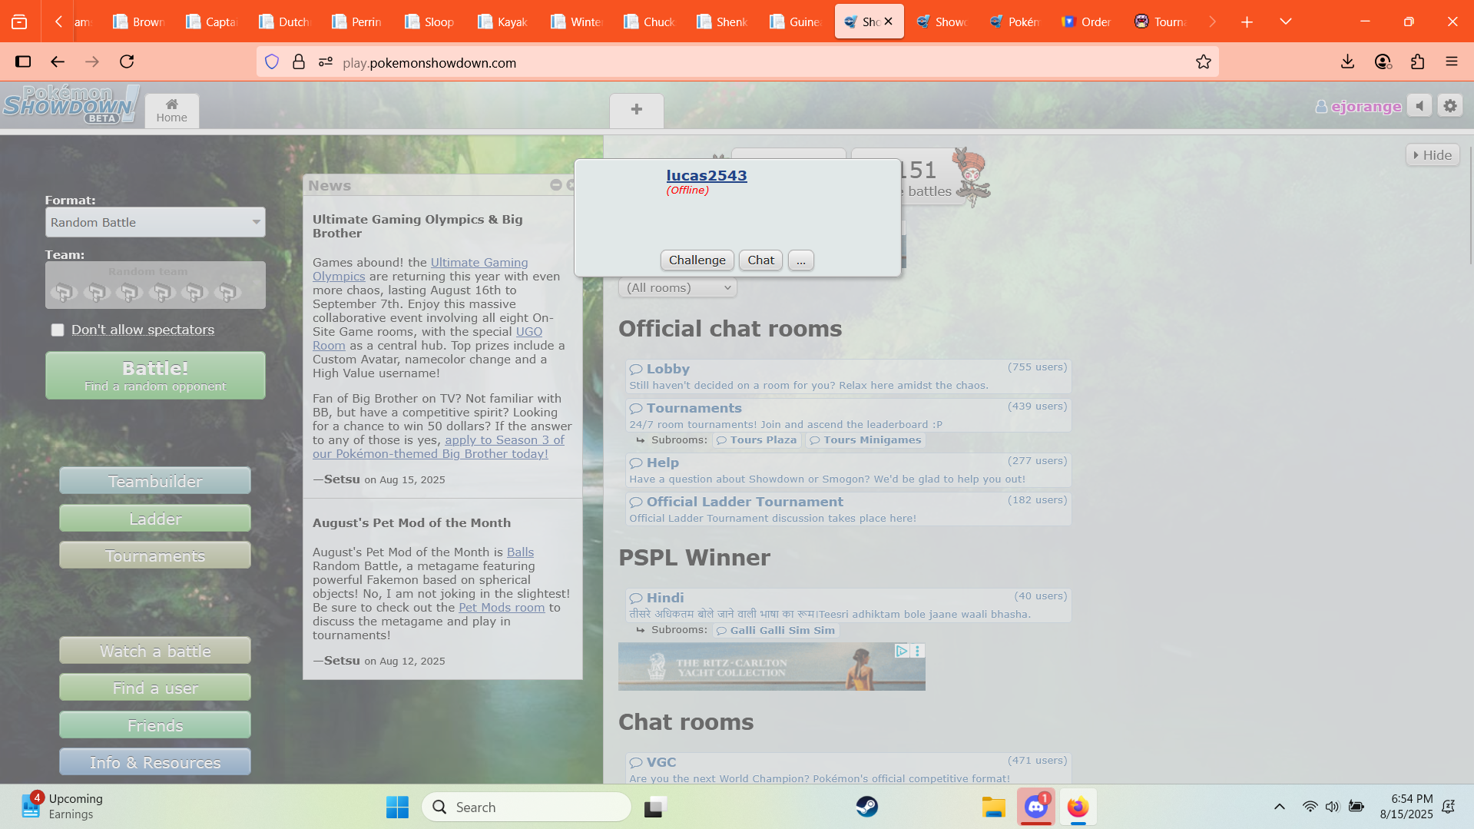Open the Tournaments menu button
1474x829 pixels.
[x=155, y=555]
